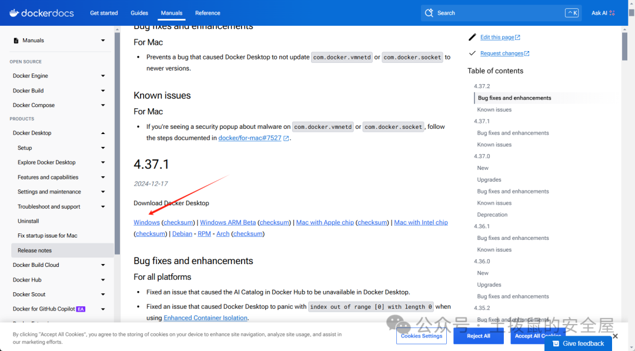Click the 4.37.1 version heading
The height and width of the screenshot is (351, 635).
[151, 165]
